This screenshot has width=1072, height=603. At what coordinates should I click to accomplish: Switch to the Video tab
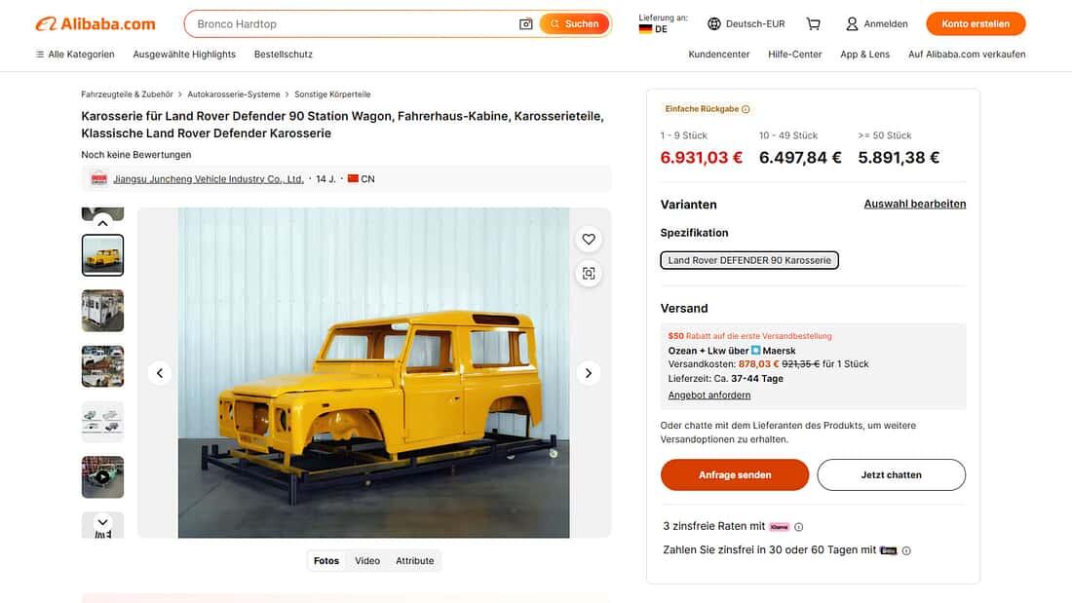367,561
